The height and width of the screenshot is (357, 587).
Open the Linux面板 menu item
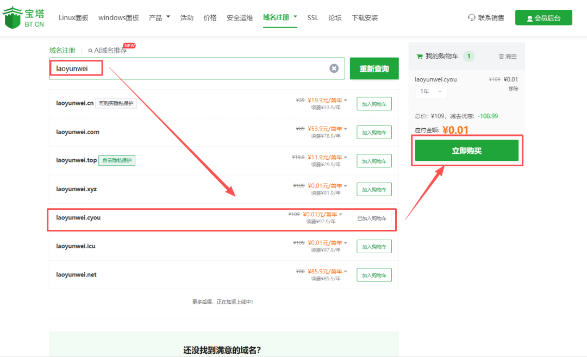(73, 17)
